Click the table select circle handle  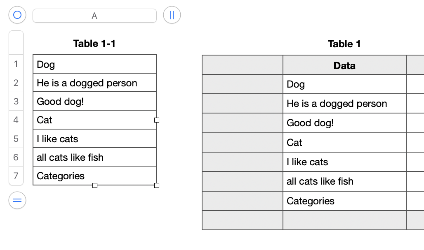pos(17,15)
